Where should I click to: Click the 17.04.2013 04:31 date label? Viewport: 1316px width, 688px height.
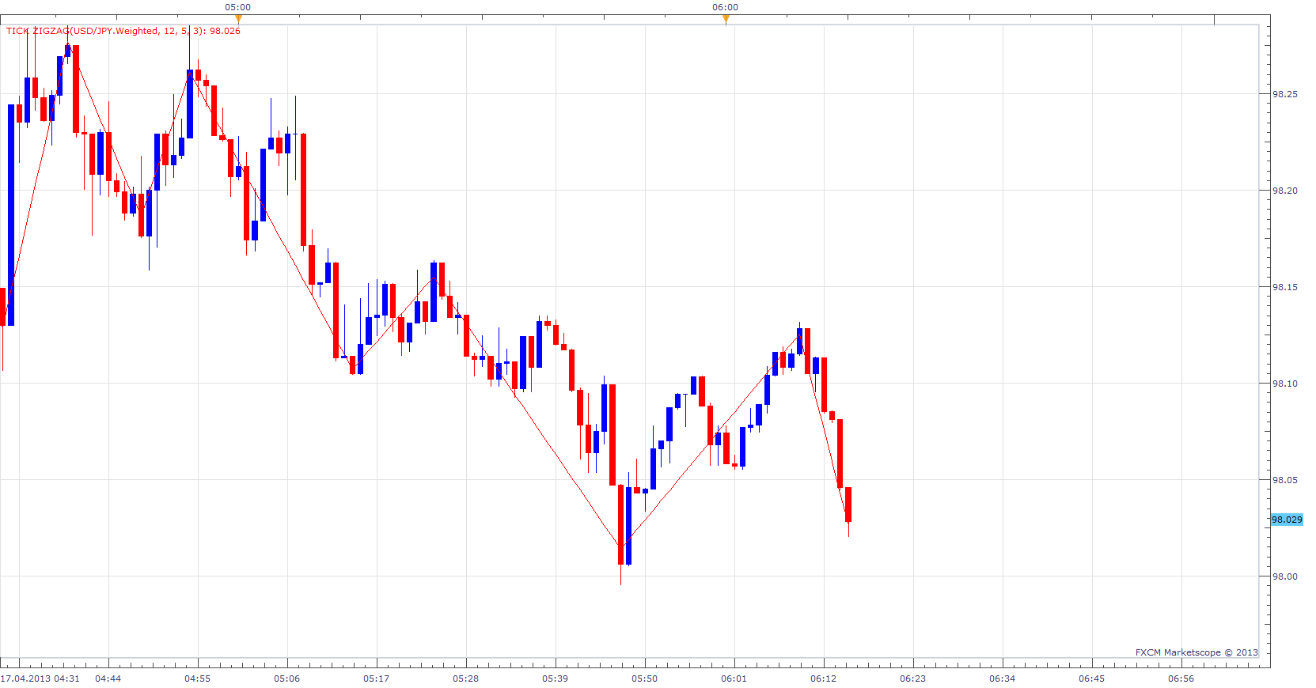40,679
